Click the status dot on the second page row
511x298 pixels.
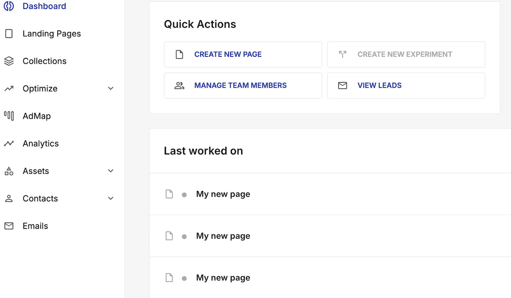184,237
